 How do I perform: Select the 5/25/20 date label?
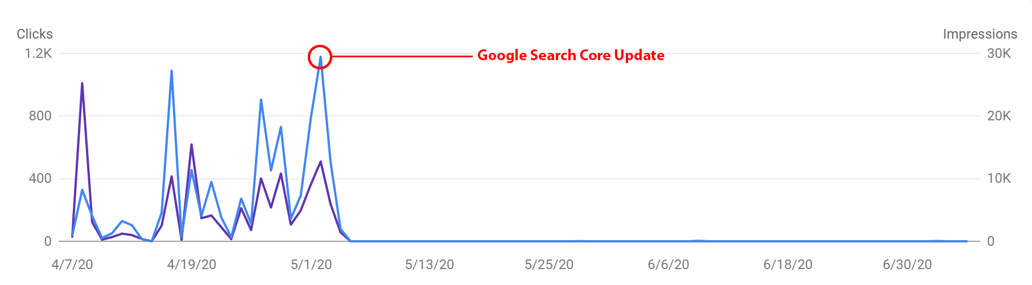549,265
